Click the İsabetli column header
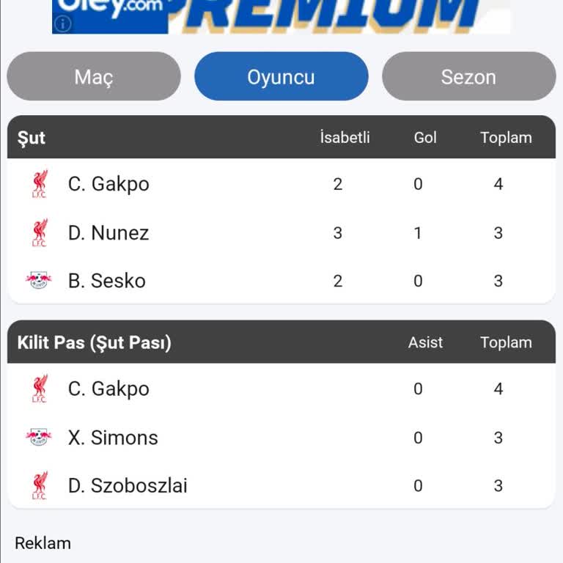Viewport: 563px width, 563px height. (x=345, y=137)
